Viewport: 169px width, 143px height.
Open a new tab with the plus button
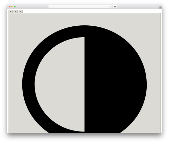160,7
